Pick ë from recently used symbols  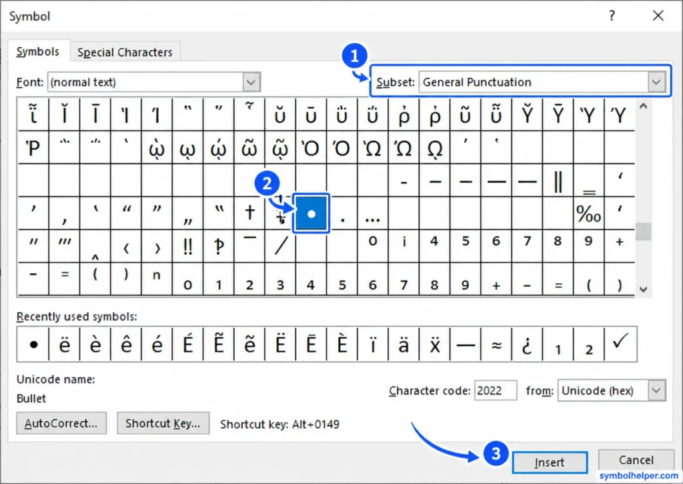click(x=65, y=344)
